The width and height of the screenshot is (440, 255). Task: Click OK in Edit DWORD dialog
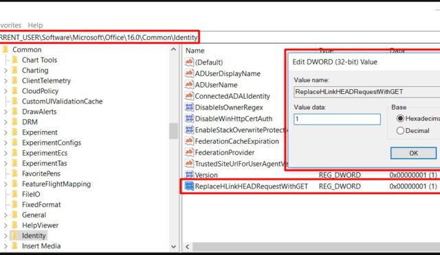[x=413, y=153]
